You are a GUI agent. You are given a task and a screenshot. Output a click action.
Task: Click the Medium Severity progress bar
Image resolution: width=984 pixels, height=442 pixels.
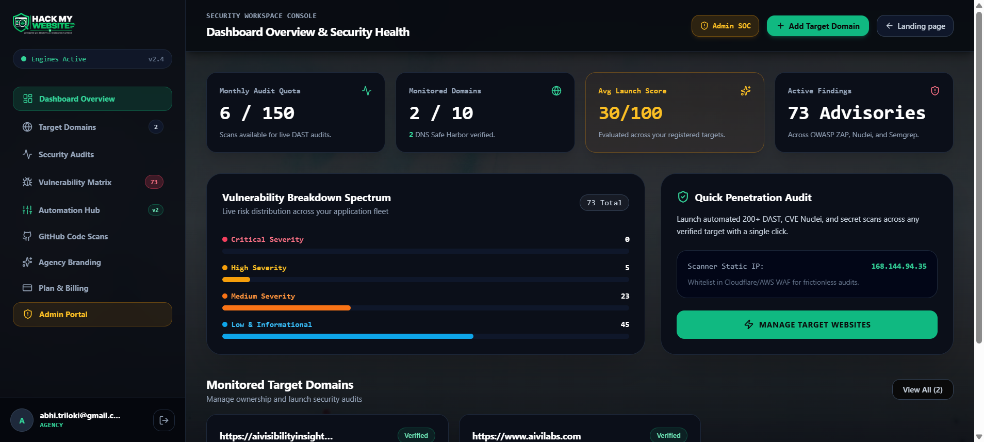425,308
